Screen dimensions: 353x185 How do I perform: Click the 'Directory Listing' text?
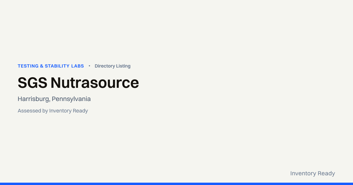[x=112, y=66]
